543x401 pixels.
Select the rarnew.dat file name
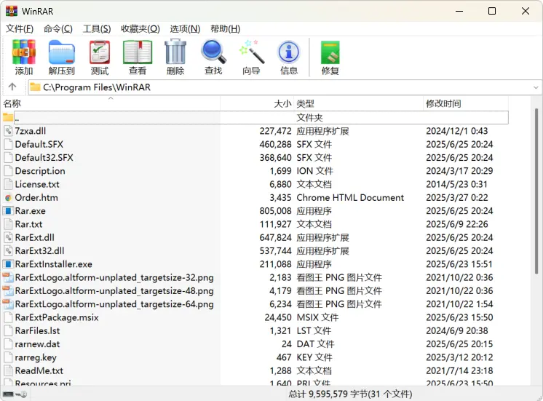[37, 344]
